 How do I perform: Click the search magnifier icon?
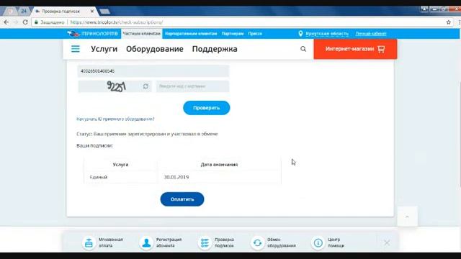click(303, 49)
